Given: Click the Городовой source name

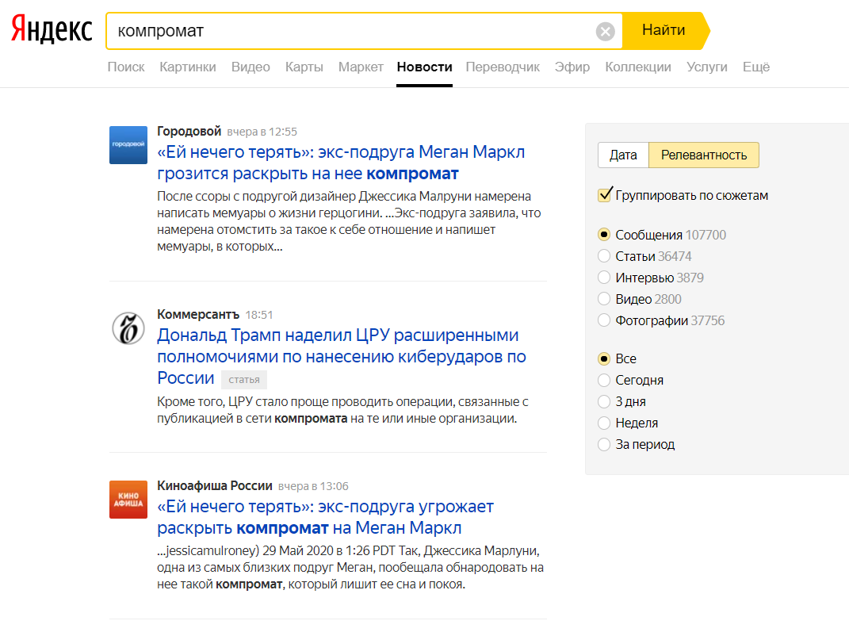Looking at the screenshot, I should point(189,131).
